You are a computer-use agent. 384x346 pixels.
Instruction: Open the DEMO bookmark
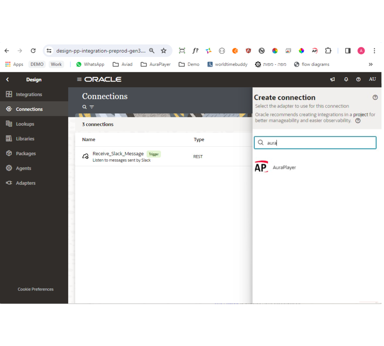click(37, 64)
